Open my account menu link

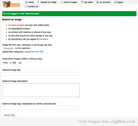click(x=105, y=2)
